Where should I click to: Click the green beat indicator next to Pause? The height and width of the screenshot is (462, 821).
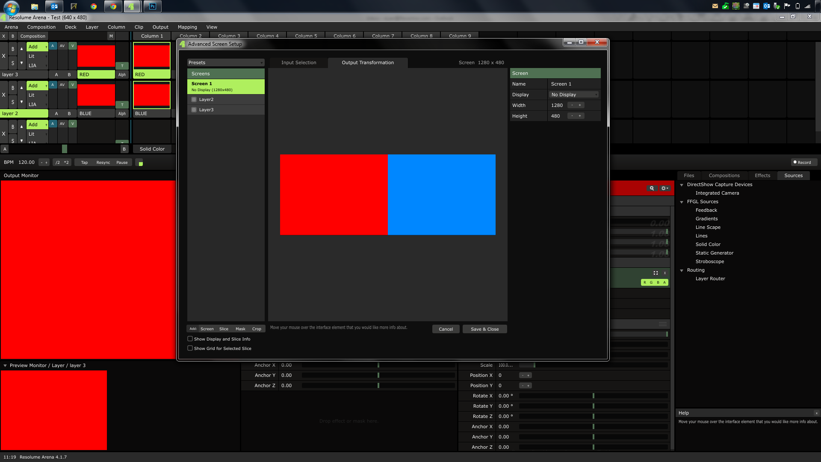pyautogui.click(x=140, y=163)
